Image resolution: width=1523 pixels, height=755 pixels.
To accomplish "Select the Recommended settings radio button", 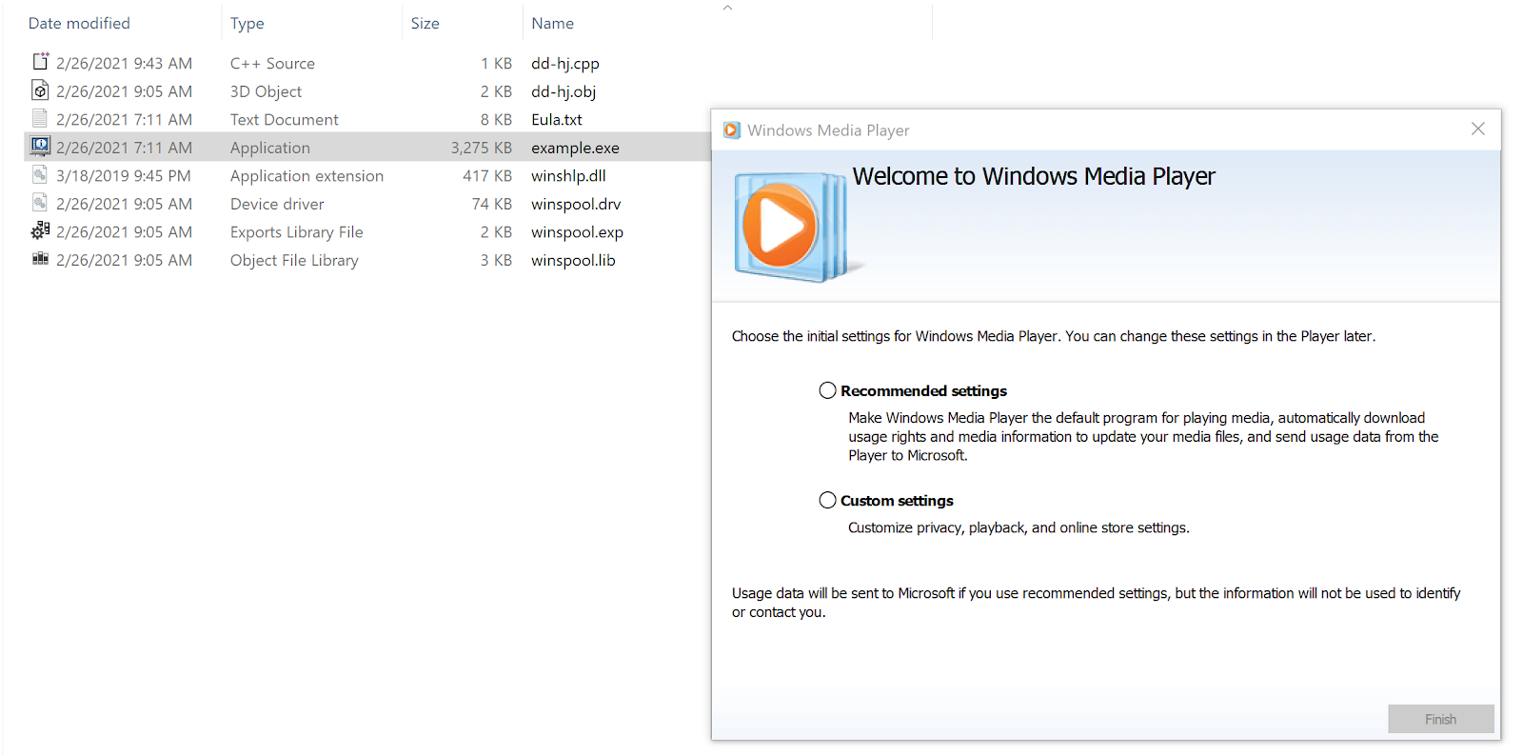I will tap(828, 390).
